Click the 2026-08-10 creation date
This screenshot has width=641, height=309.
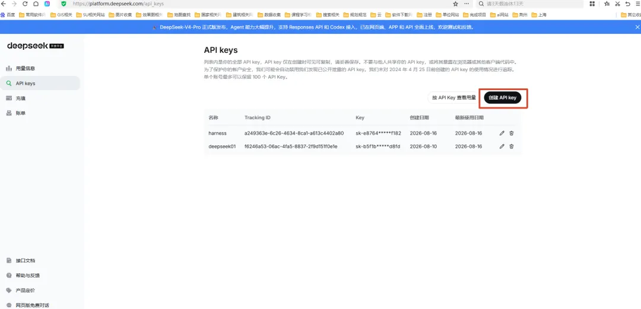click(423, 146)
